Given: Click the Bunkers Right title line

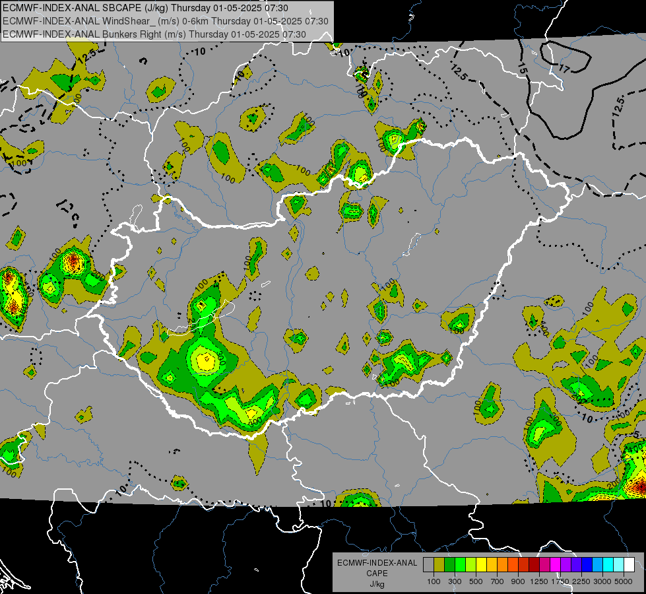Looking at the screenshot, I should pyautogui.click(x=154, y=34).
